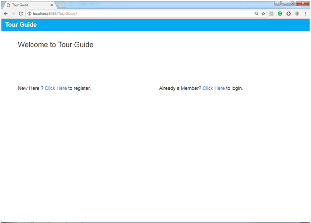Click Here link to register

56,88
